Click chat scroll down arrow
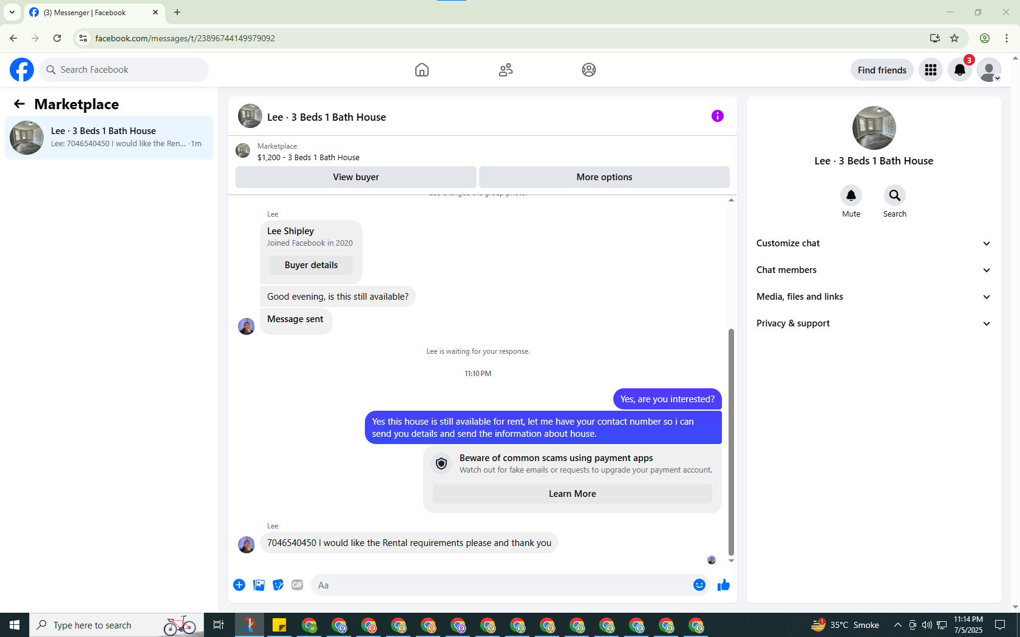This screenshot has width=1020, height=637. (x=731, y=561)
